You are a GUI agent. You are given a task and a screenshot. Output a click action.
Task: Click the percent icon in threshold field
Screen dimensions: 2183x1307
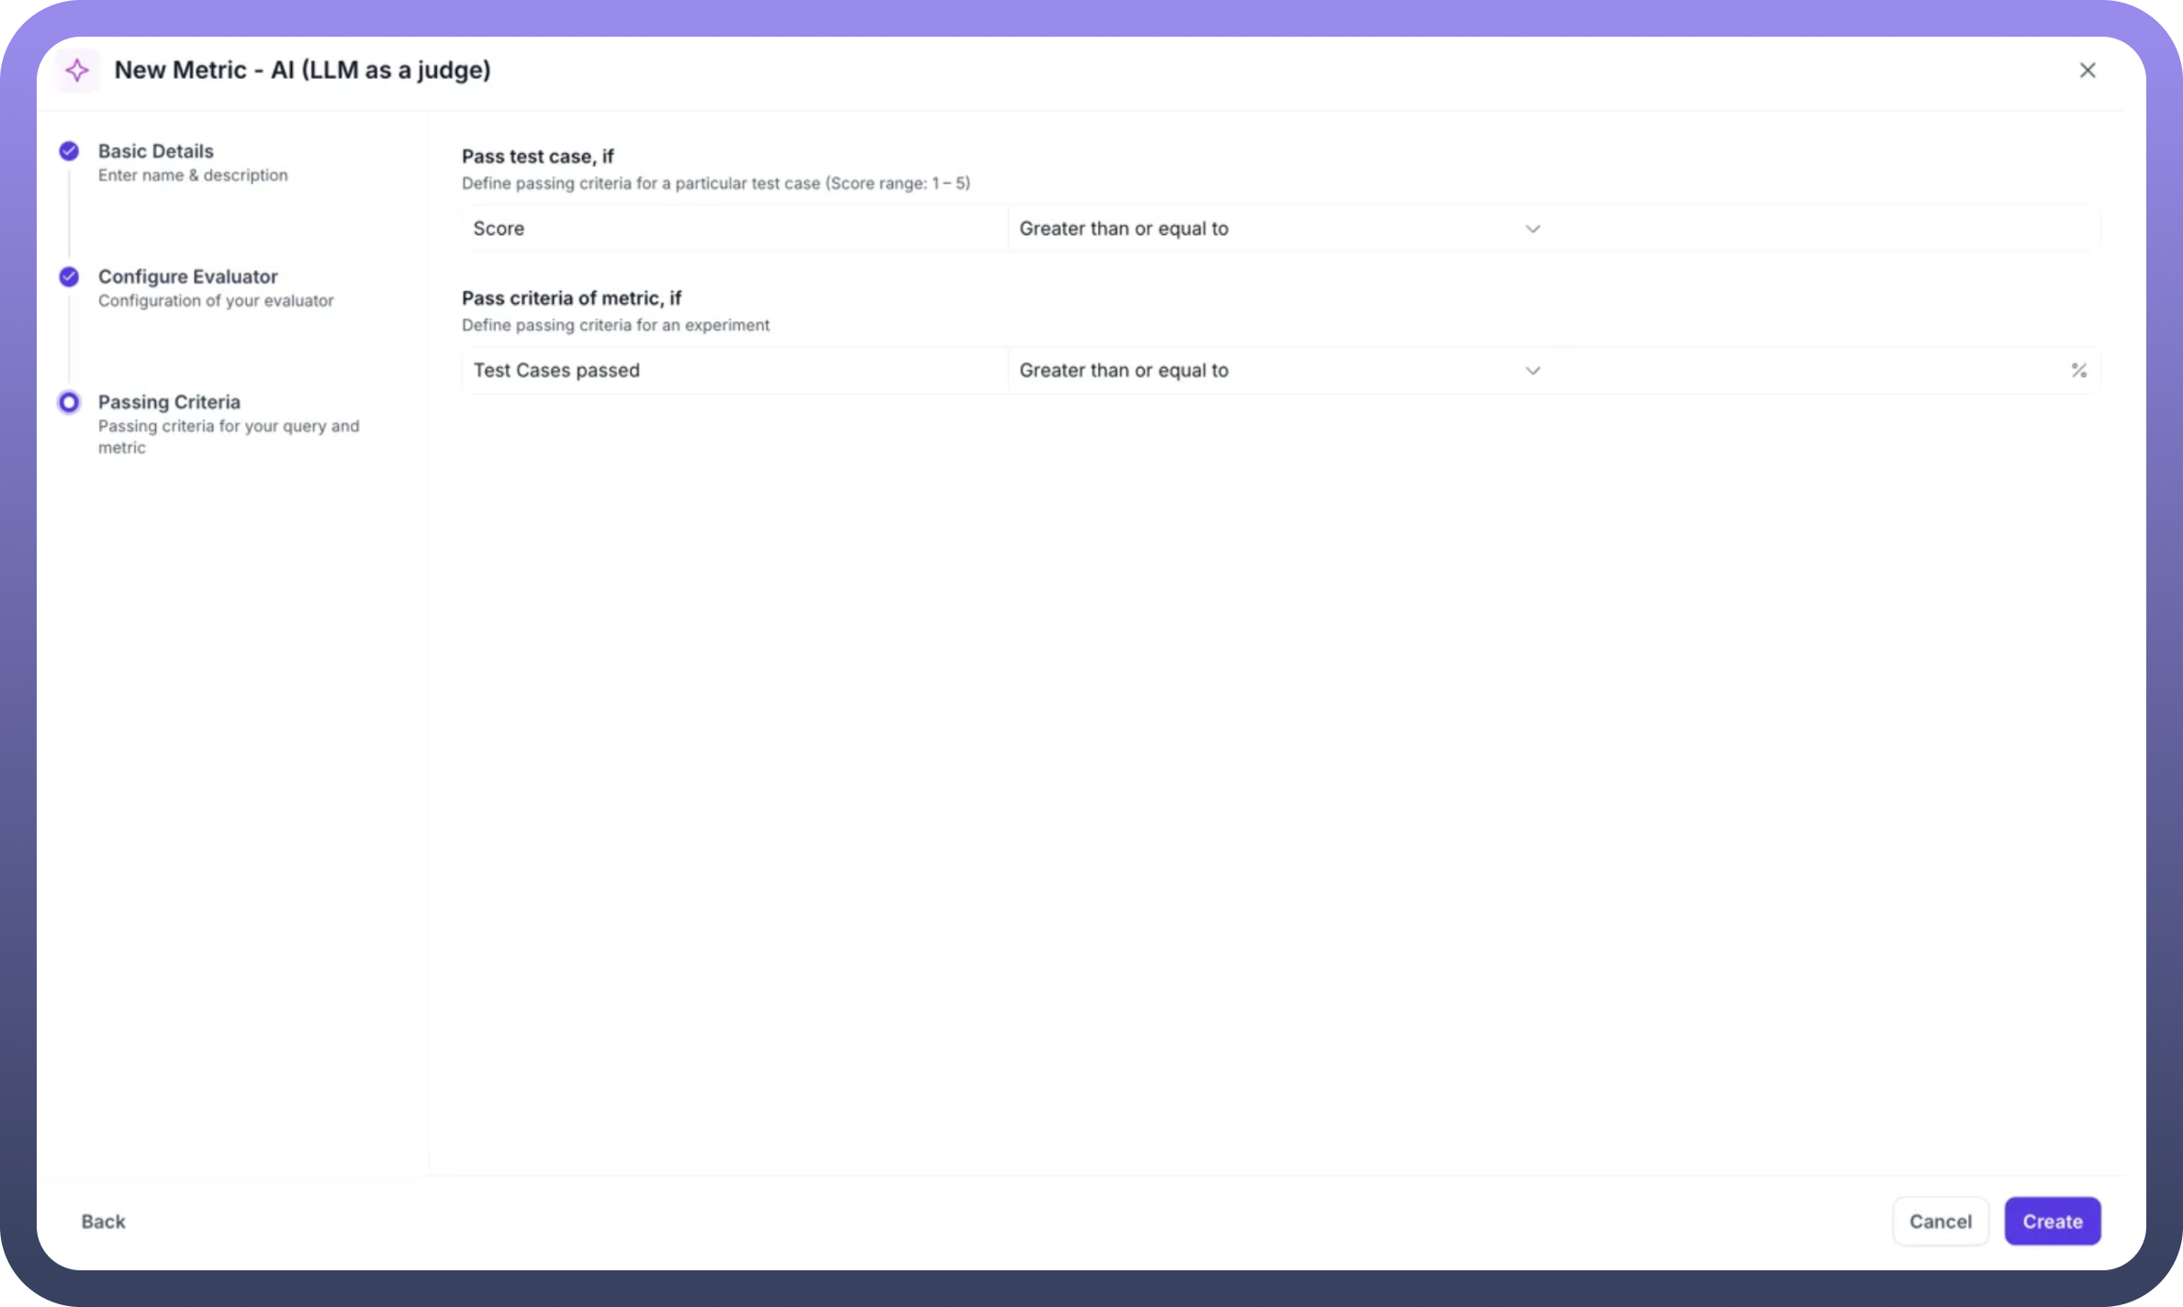2078,371
